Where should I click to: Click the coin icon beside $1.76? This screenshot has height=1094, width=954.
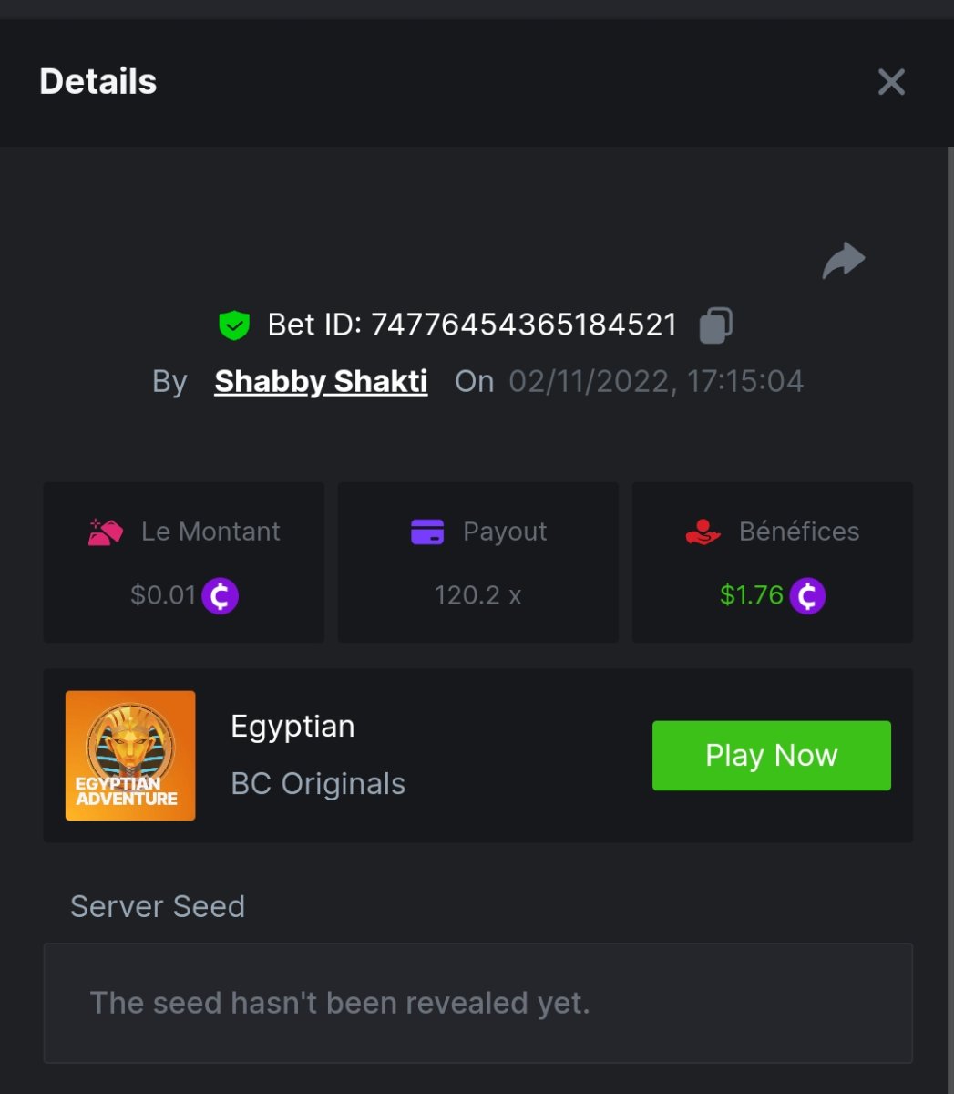(x=806, y=596)
